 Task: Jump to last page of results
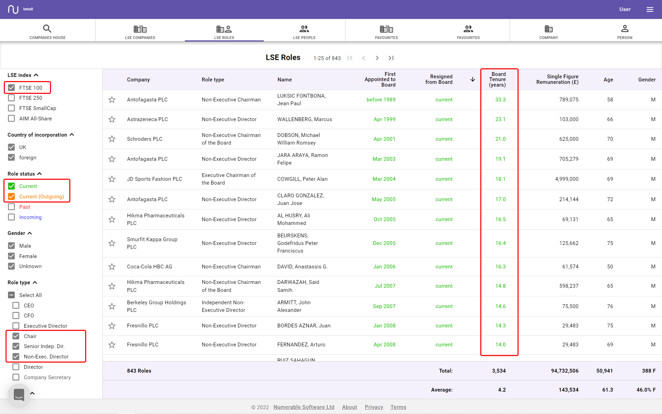(x=391, y=58)
